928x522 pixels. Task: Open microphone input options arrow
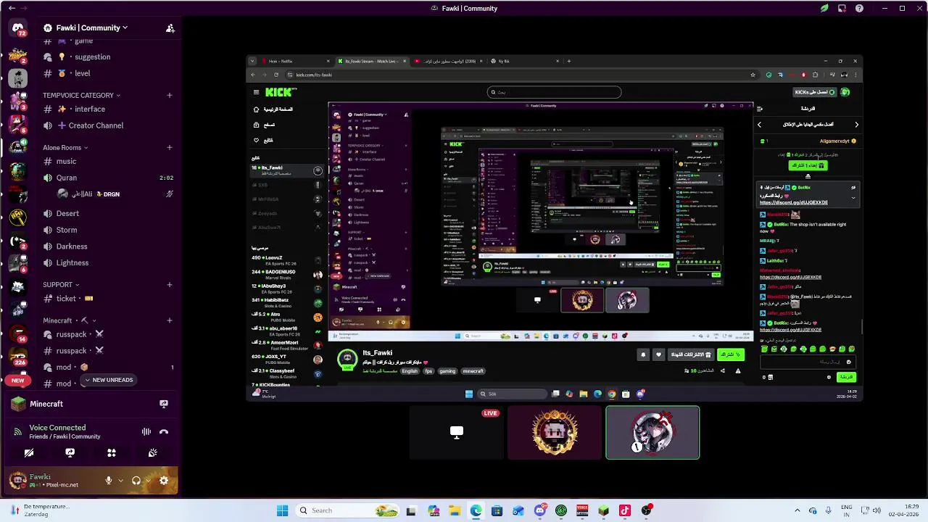click(x=120, y=481)
